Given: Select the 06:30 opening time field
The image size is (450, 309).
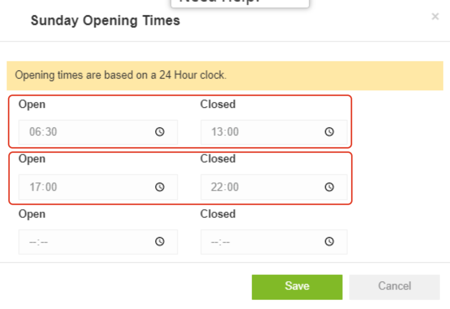Looking at the screenshot, I should pyautogui.click(x=79, y=132).
